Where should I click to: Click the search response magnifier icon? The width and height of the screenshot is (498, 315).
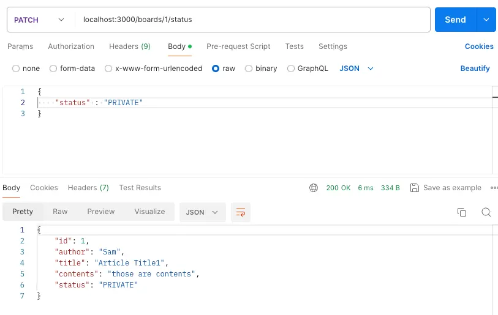click(486, 212)
